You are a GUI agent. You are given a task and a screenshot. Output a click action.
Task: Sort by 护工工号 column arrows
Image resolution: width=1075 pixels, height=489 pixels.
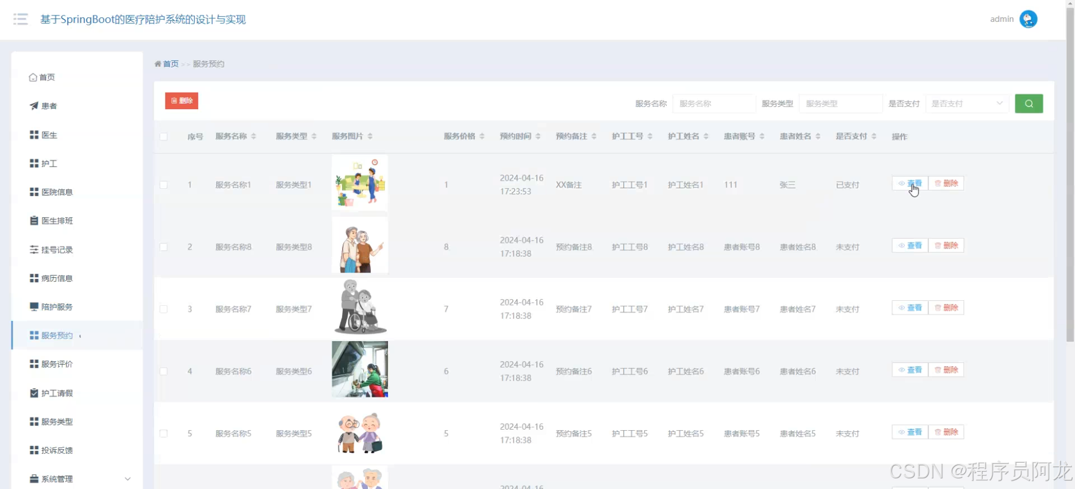(x=650, y=136)
